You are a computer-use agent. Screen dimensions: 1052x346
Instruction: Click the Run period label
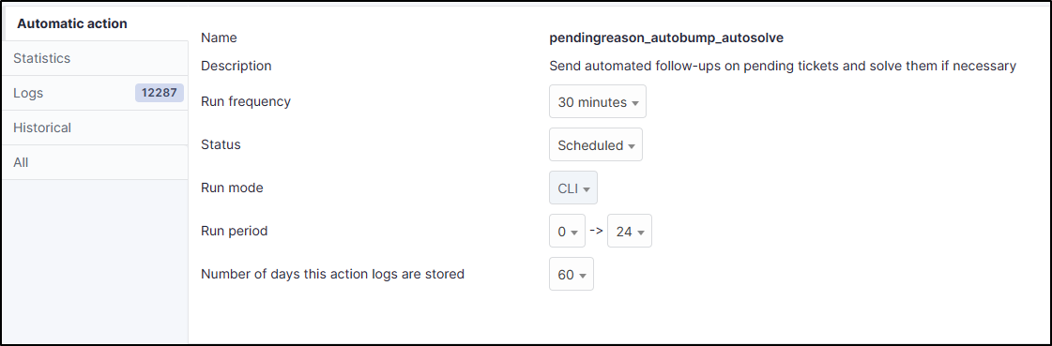pyautogui.click(x=235, y=232)
